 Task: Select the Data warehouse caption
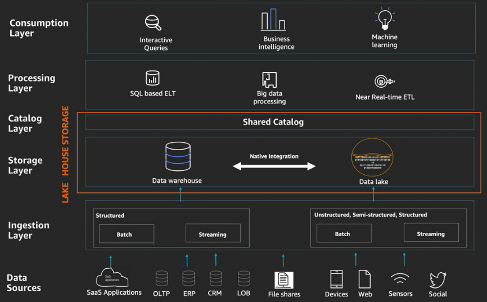pyautogui.click(x=177, y=181)
